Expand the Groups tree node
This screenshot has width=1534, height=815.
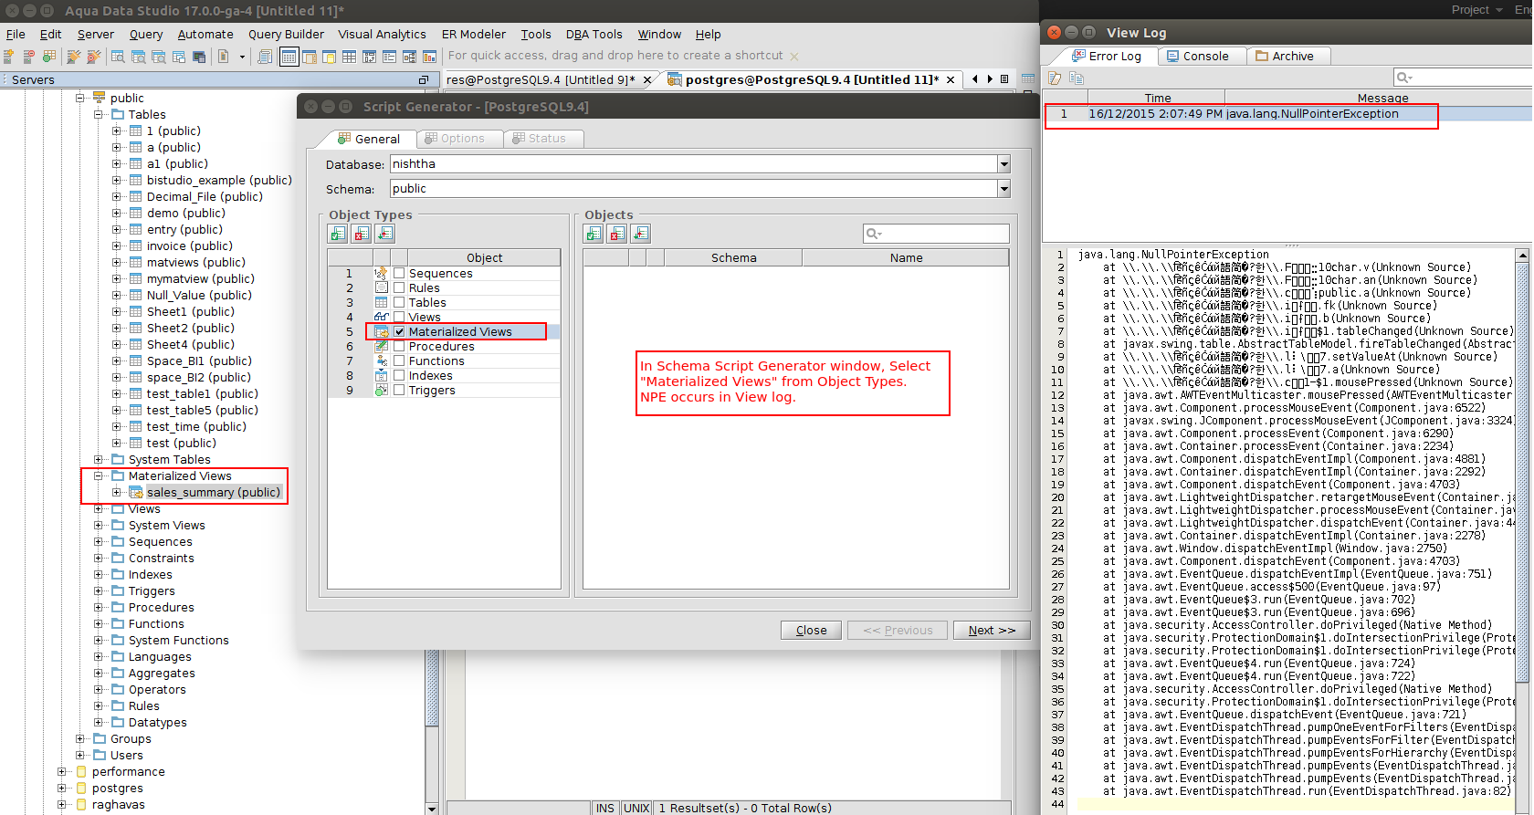80,739
